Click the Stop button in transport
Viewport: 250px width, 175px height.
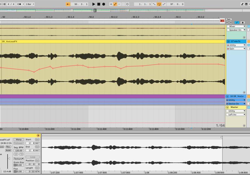pos(98,4)
